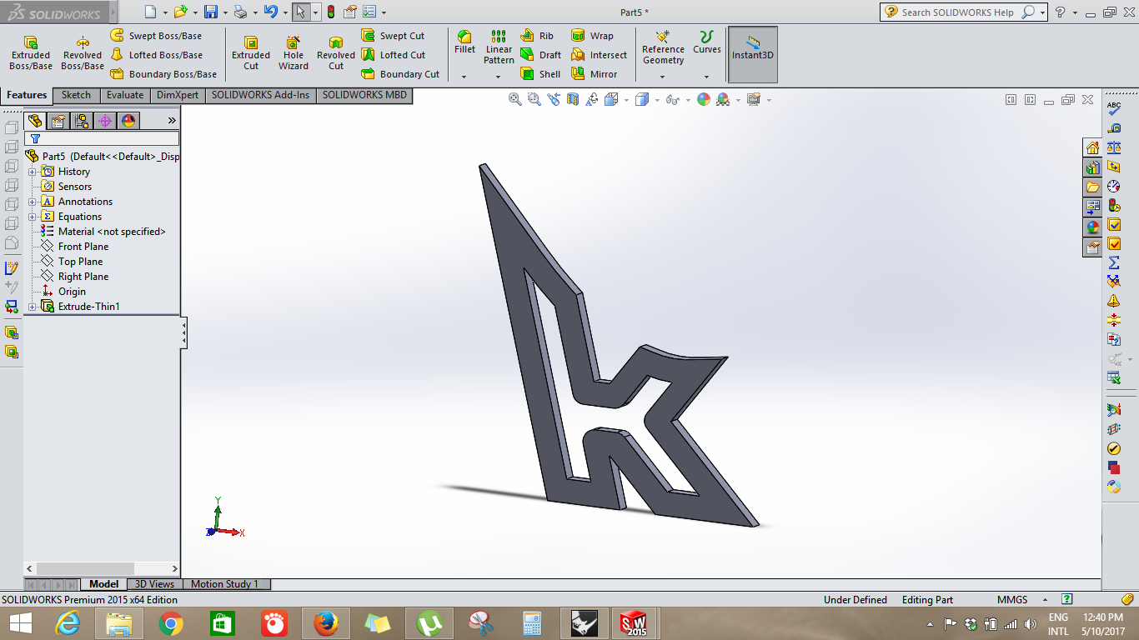Select the Draft feature
This screenshot has width=1139, height=640.
[540, 55]
